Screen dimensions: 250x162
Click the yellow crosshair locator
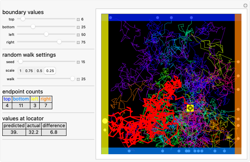(190, 108)
